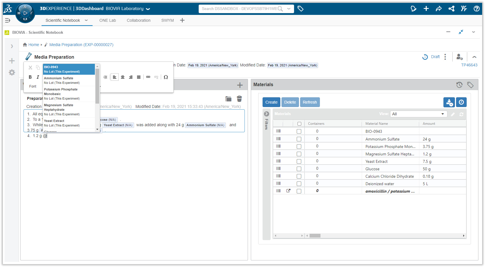Screen dimensions: 485x267
Task: Click the sidebar plus icon
Action: click(x=12, y=61)
